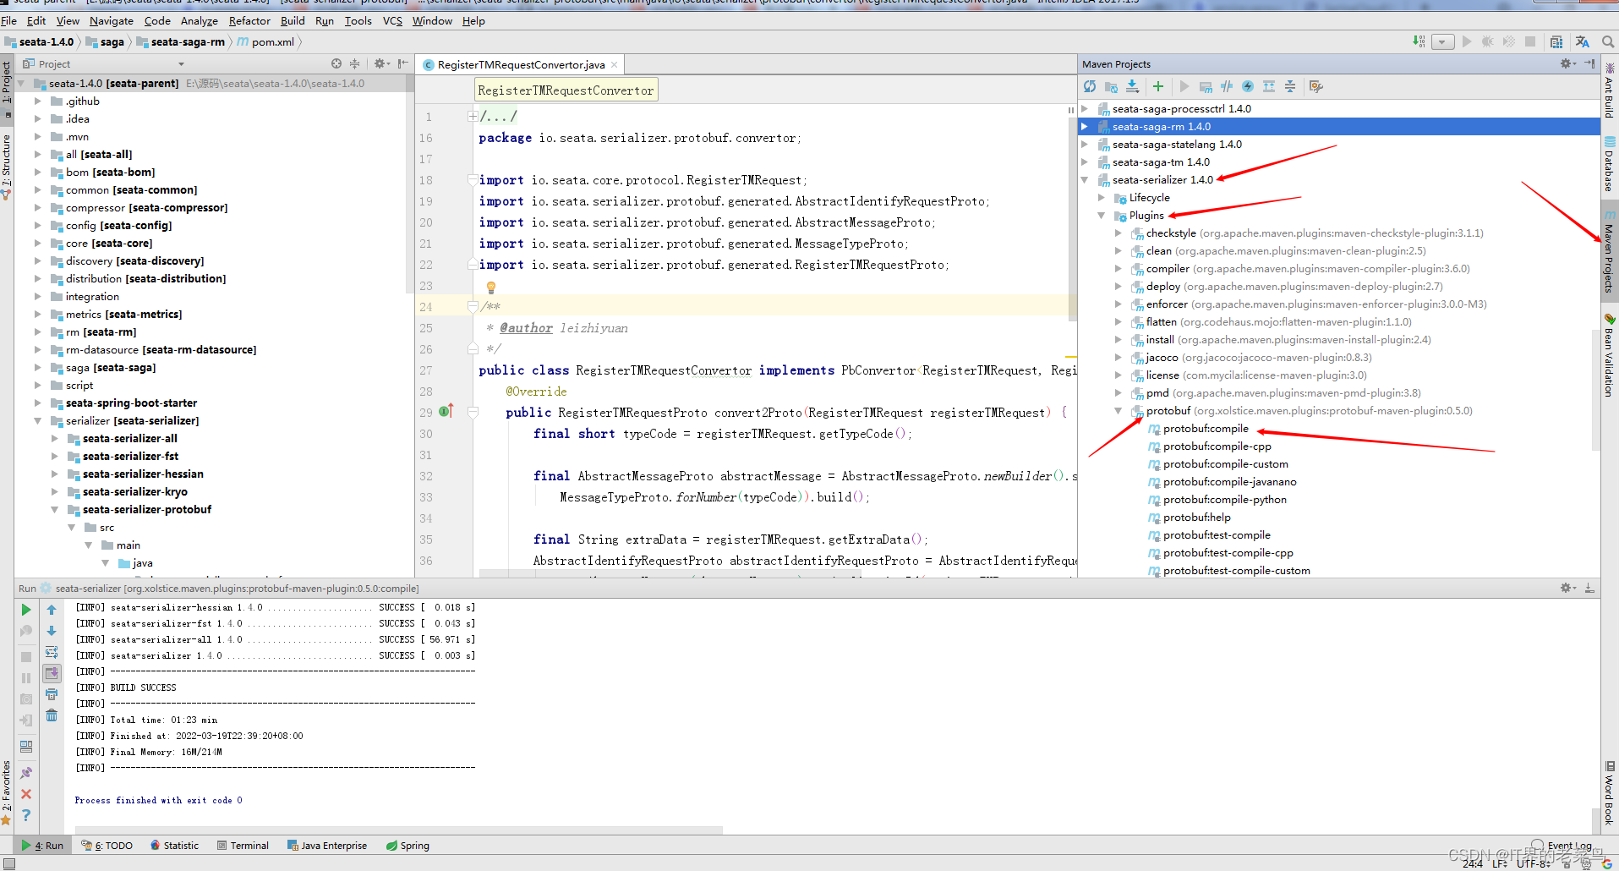The height and width of the screenshot is (871, 1619).
Task: Open the Refactor menu
Action: [249, 20]
